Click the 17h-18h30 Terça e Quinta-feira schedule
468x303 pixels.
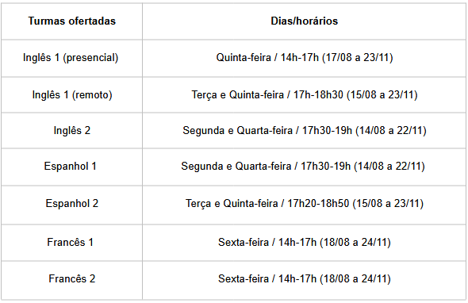click(x=304, y=95)
